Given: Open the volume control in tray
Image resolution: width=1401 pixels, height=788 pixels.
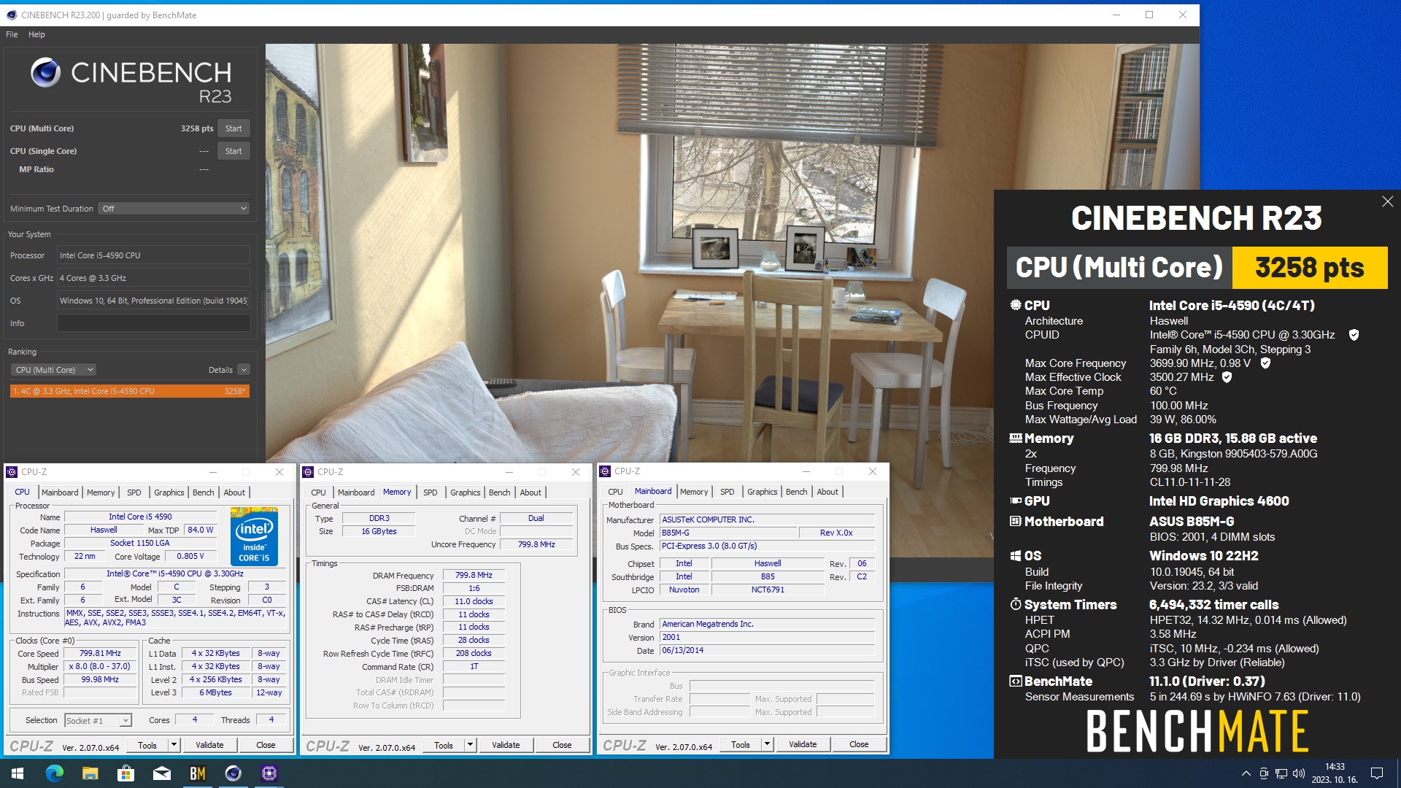Looking at the screenshot, I should [1298, 773].
